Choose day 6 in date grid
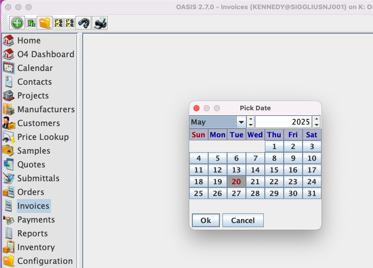 tap(236, 158)
